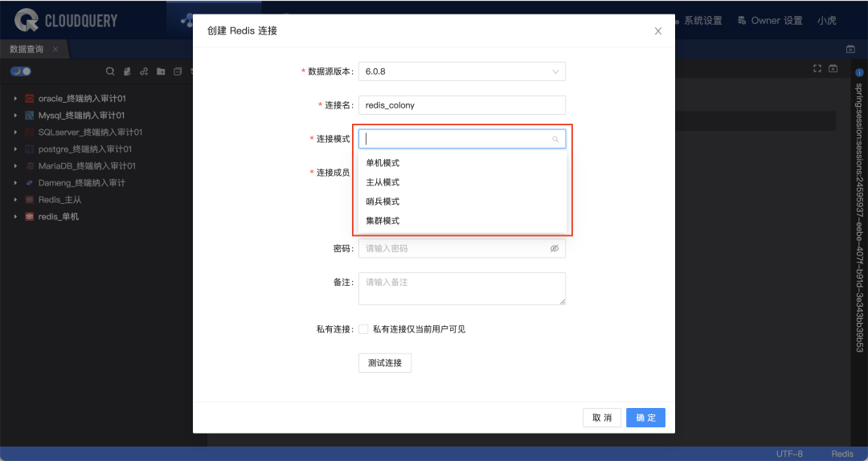Select 集群模式 from the connection mode list
Viewport: 868px width, 461px height.
pyautogui.click(x=462, y=221)
